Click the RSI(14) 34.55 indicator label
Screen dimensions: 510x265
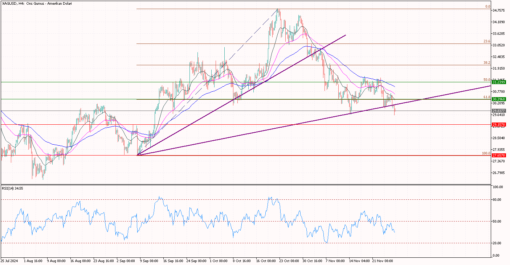tap(13, 189)
